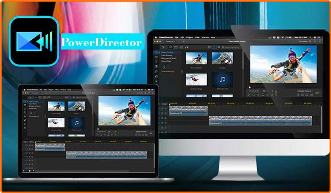
Task: Open the Plugins menu on the iMac
Action: (x=190, y=37)
